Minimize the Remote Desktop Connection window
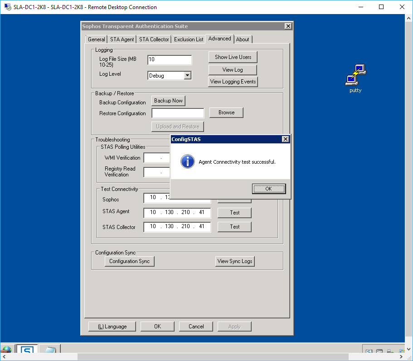The height and width of the screenshot is (361, 413). tap(361, 7)
